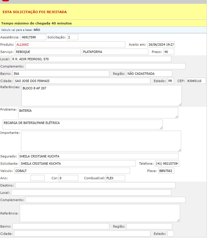The image size is (208, 243).
Task: Focus the address field with ADIR PEDROSO
Action: coord(91,59)
